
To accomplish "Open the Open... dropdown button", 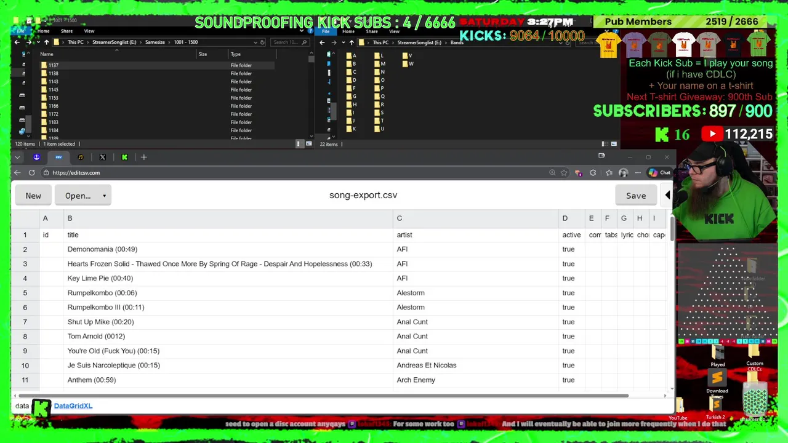I will [x=83, y=196].
